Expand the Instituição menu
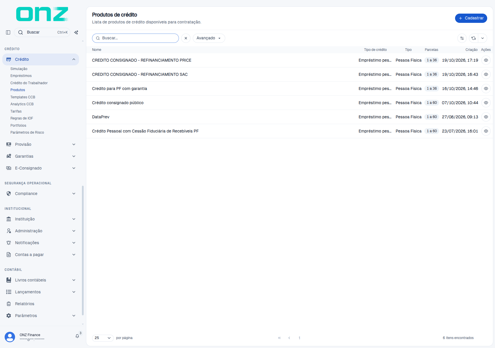This screenshot has width=495, height=348. tap(41, 219)
